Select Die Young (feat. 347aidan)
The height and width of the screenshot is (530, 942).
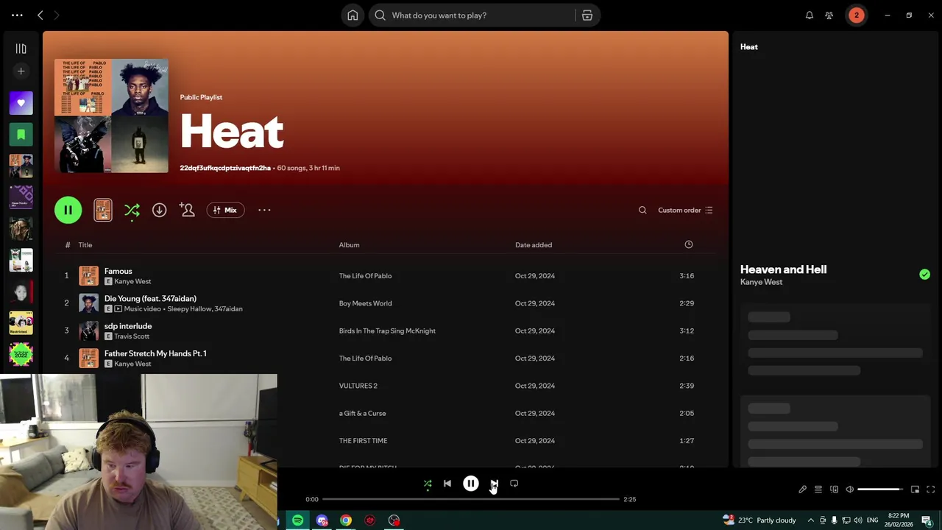pos(150,298)
